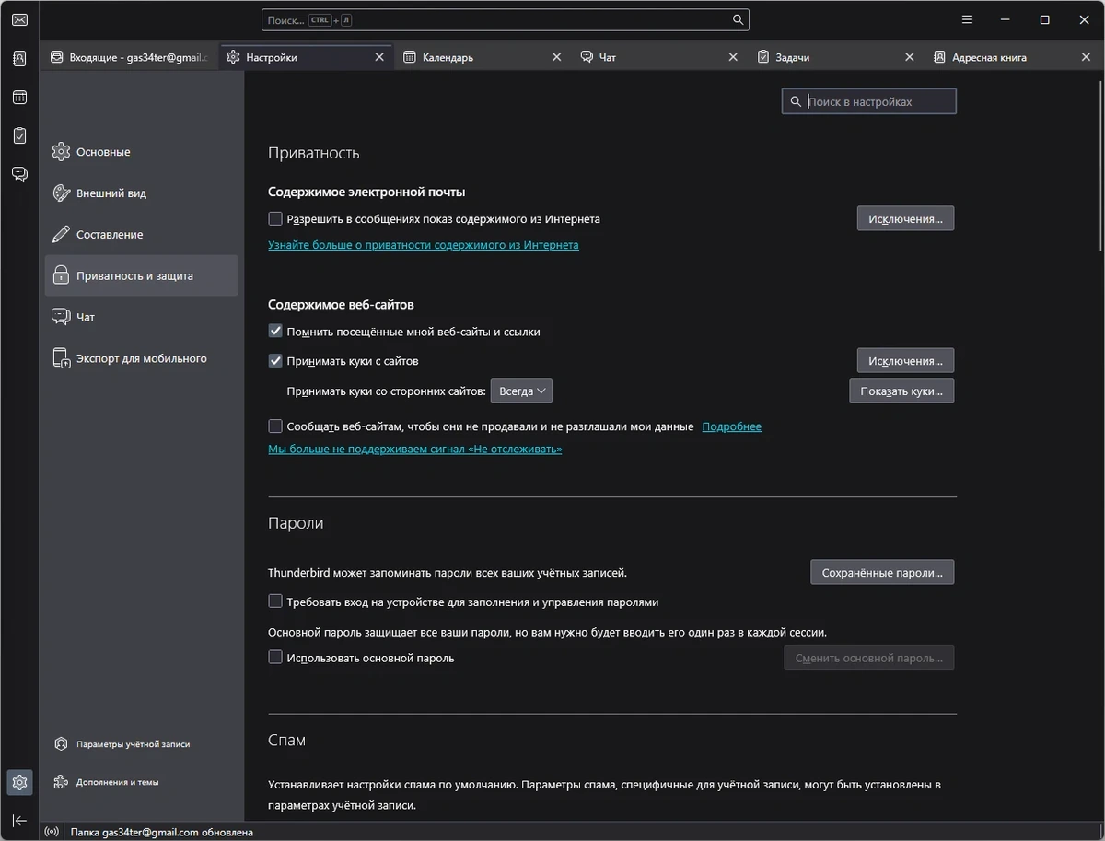Close the Задачи tab
The width and height of the screenshot is (1105, 841).
pyautogui.click(x=910, y=57)
